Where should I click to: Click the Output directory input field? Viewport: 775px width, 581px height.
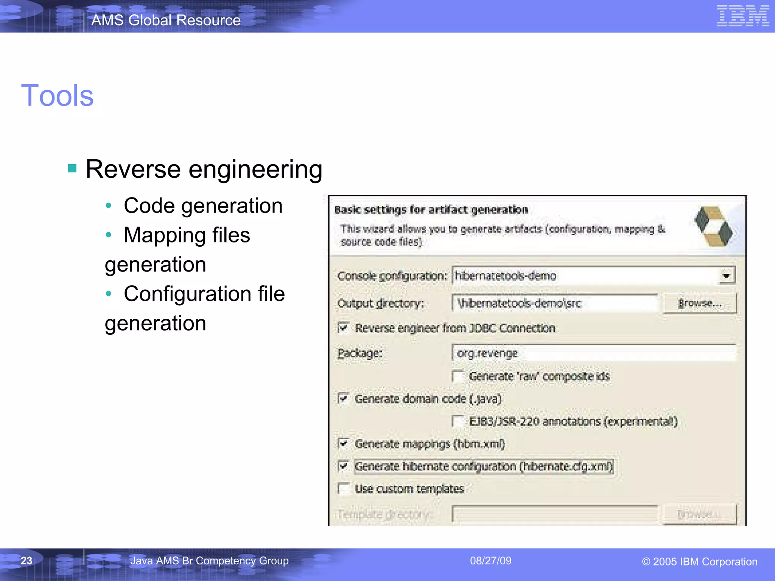pyautogui.click(x=555, y=303)
